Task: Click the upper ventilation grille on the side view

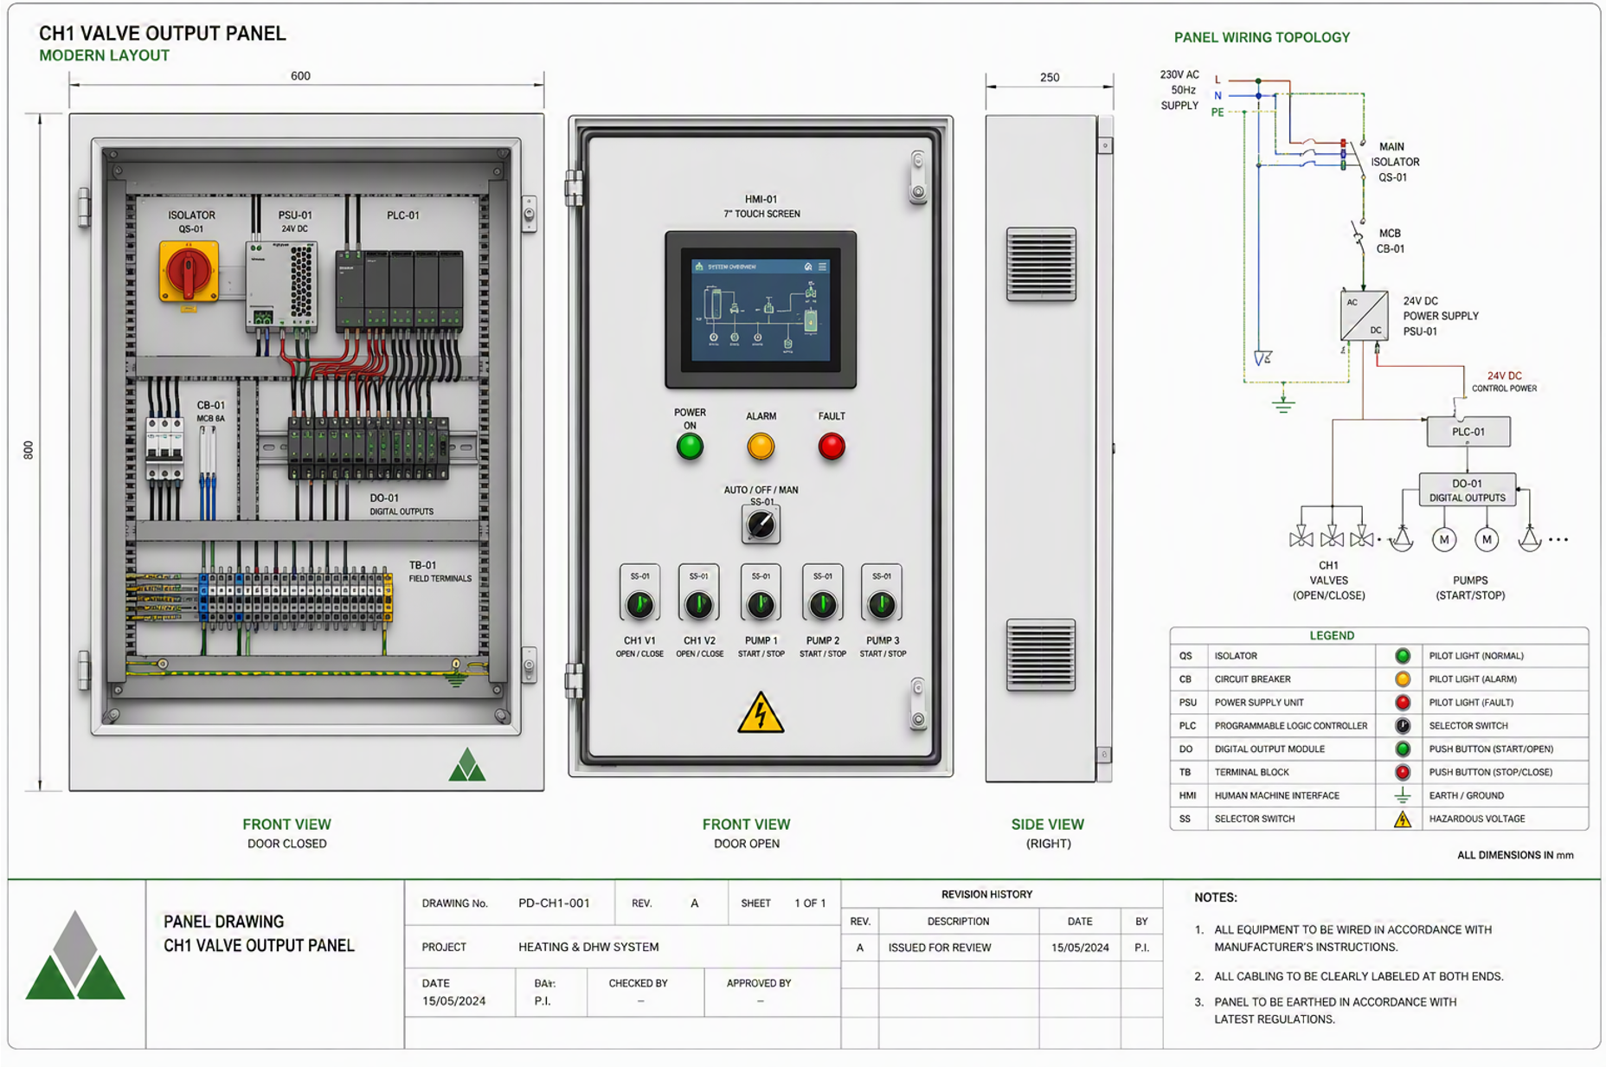Action: [1041, 264]
